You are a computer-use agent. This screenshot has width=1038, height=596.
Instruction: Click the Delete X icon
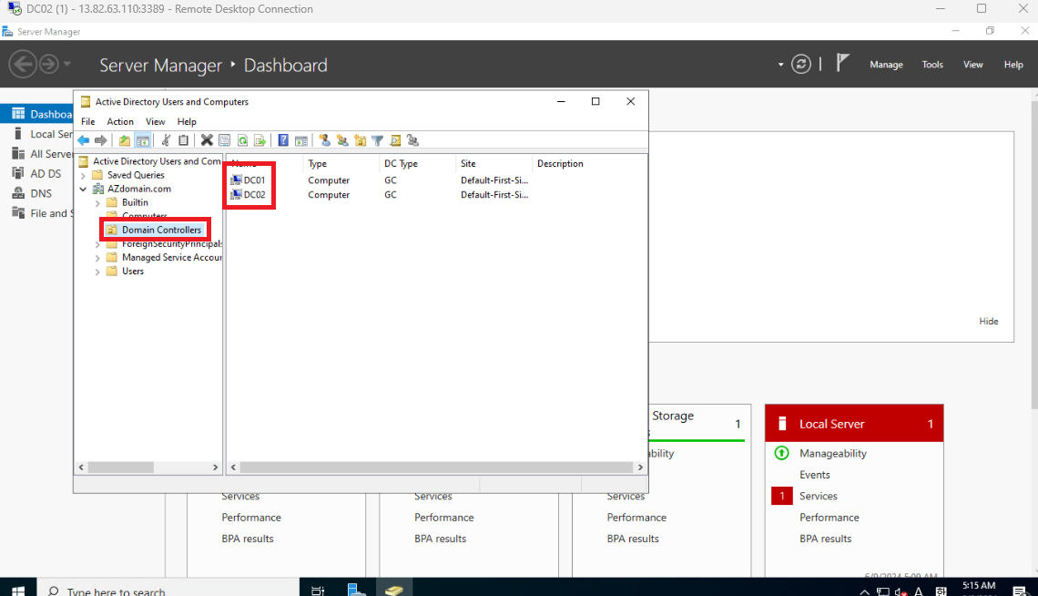[x=207, y=140]
